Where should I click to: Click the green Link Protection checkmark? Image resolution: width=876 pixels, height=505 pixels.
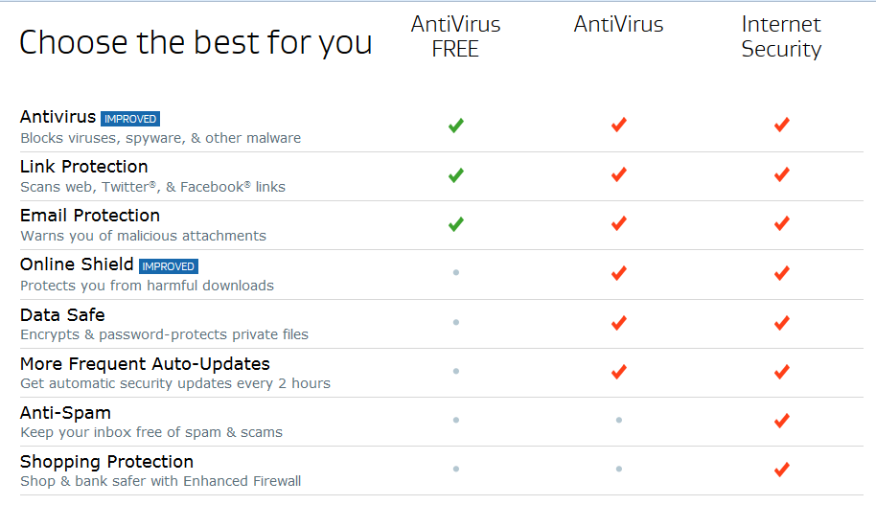[456, 175]
